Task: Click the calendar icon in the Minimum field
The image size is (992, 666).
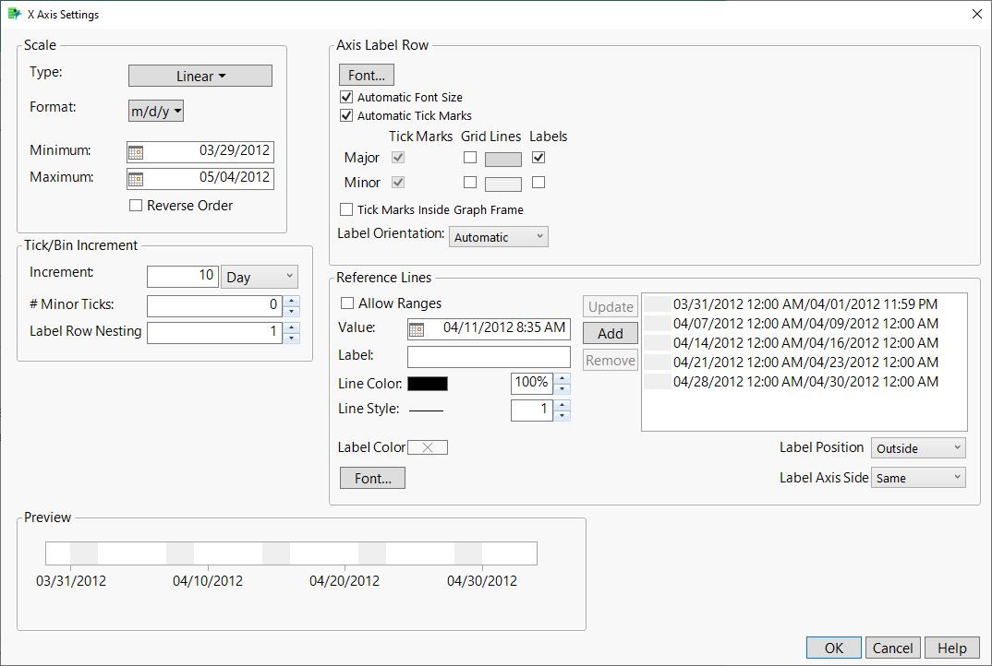Action: (137, 151)
